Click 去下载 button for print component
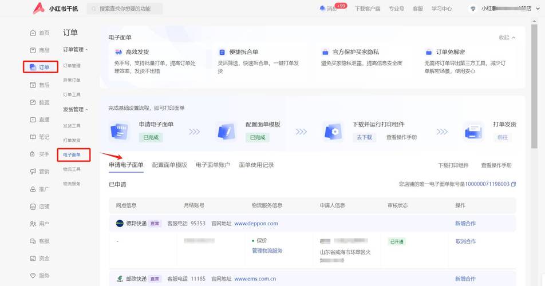 coord(364,137)
